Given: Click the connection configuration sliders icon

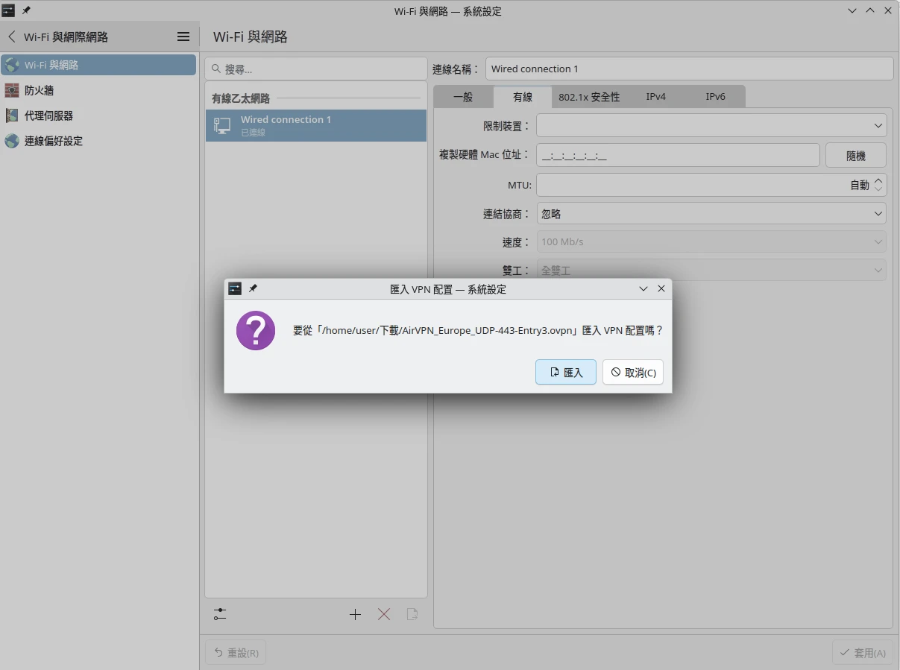Looking at the screenshot, I should pos(220,614).
